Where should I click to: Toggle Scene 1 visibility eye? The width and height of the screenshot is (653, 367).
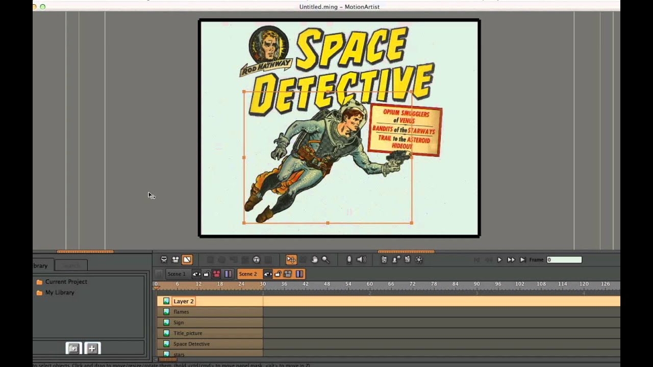coord(196,274)
